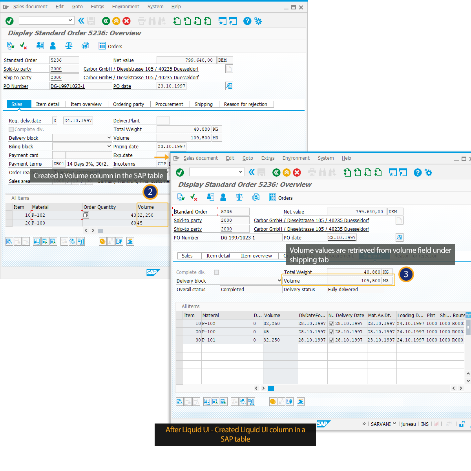Click the vertical scroll down arrow of the front items table
Viewport: 471px width, 471px height.
tap(468, 381)
